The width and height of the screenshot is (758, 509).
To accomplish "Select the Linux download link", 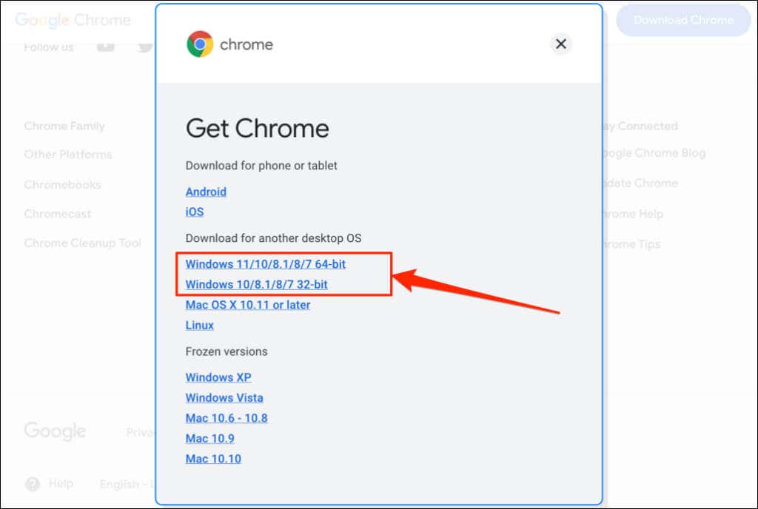I will pos(199,325).
